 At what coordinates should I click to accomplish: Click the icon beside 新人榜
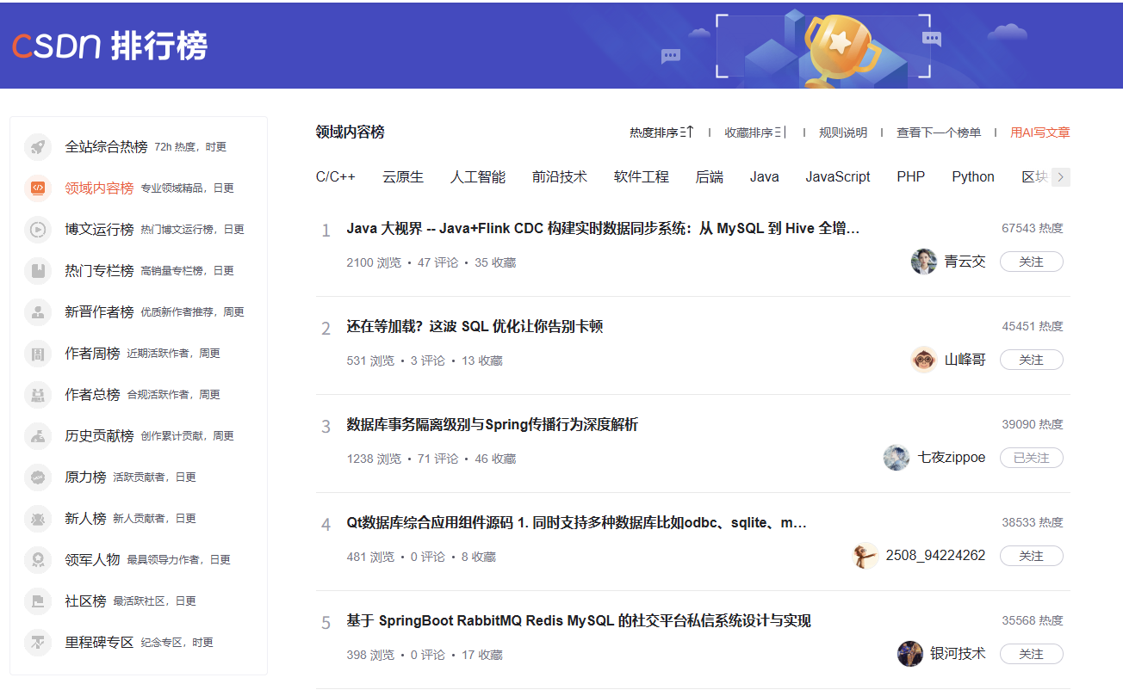coord(38,519)
